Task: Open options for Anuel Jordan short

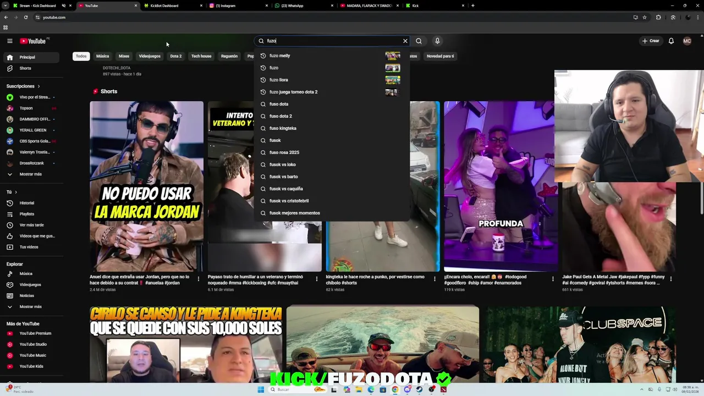Action: coord(199,279)
